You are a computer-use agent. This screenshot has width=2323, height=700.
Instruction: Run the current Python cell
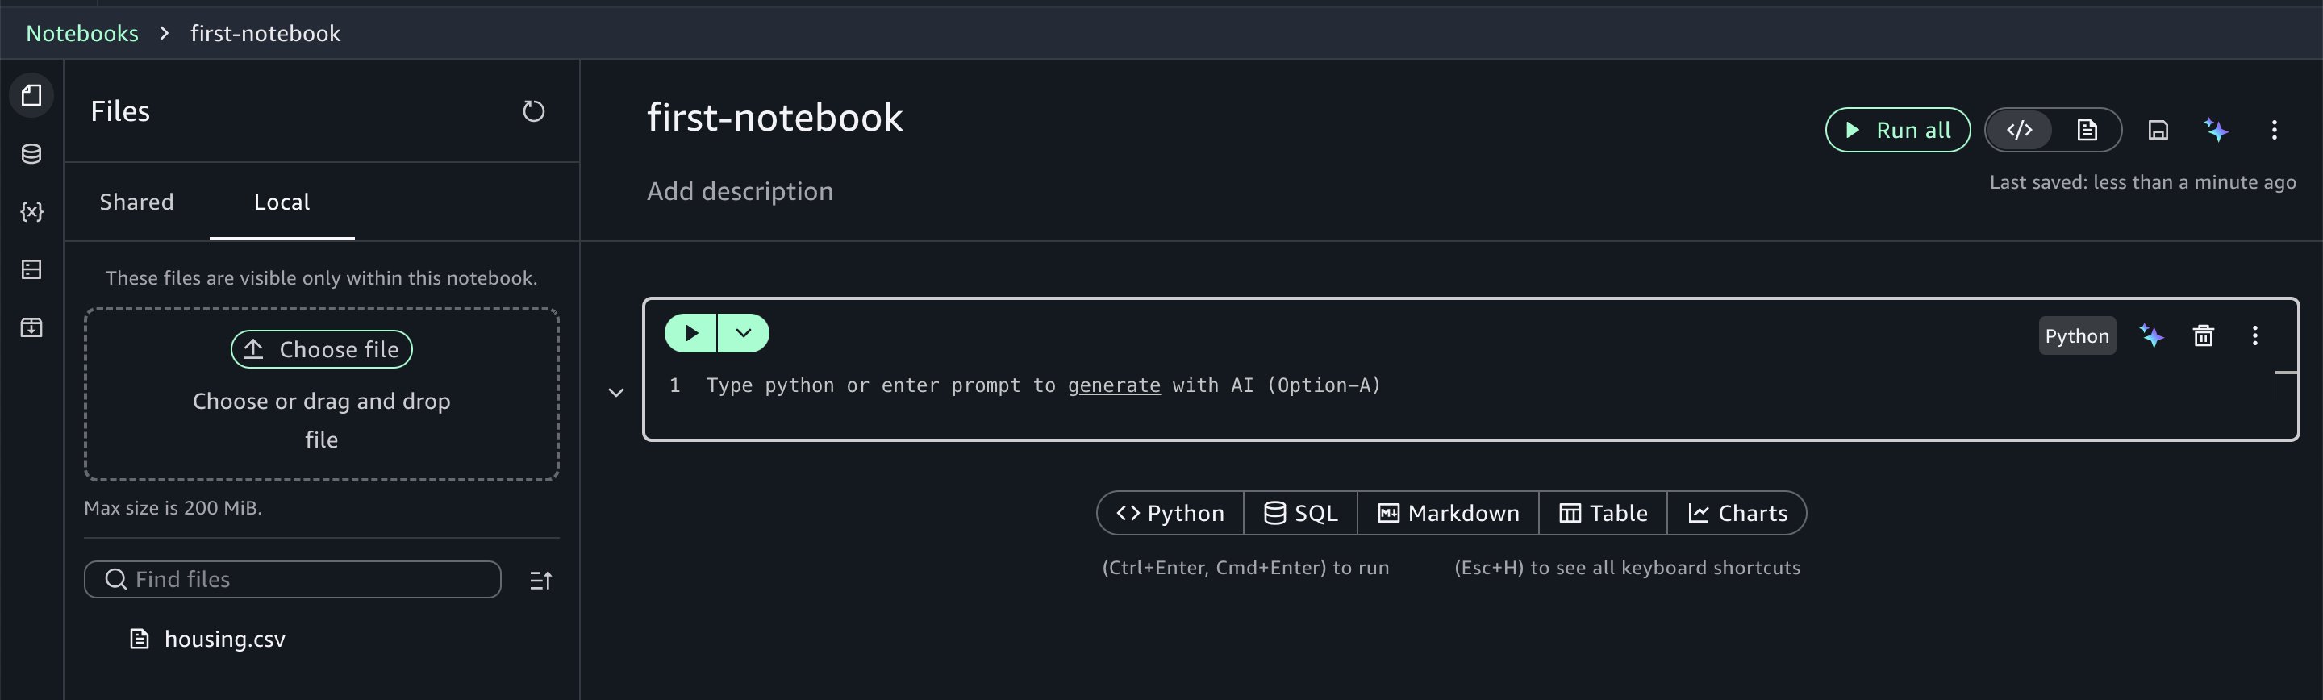click(x=690, y=333)
